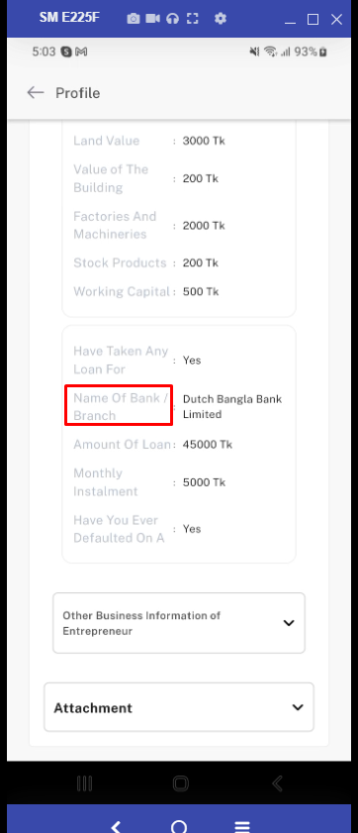This screenshot has width=358, height=833.
Task: Click the bottom bar home circle
Action: 179,827
